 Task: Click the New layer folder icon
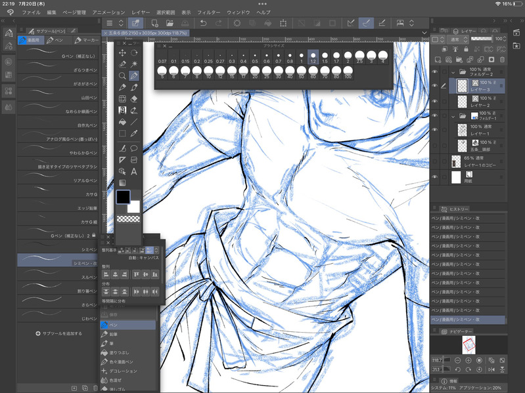click(459, 60)
